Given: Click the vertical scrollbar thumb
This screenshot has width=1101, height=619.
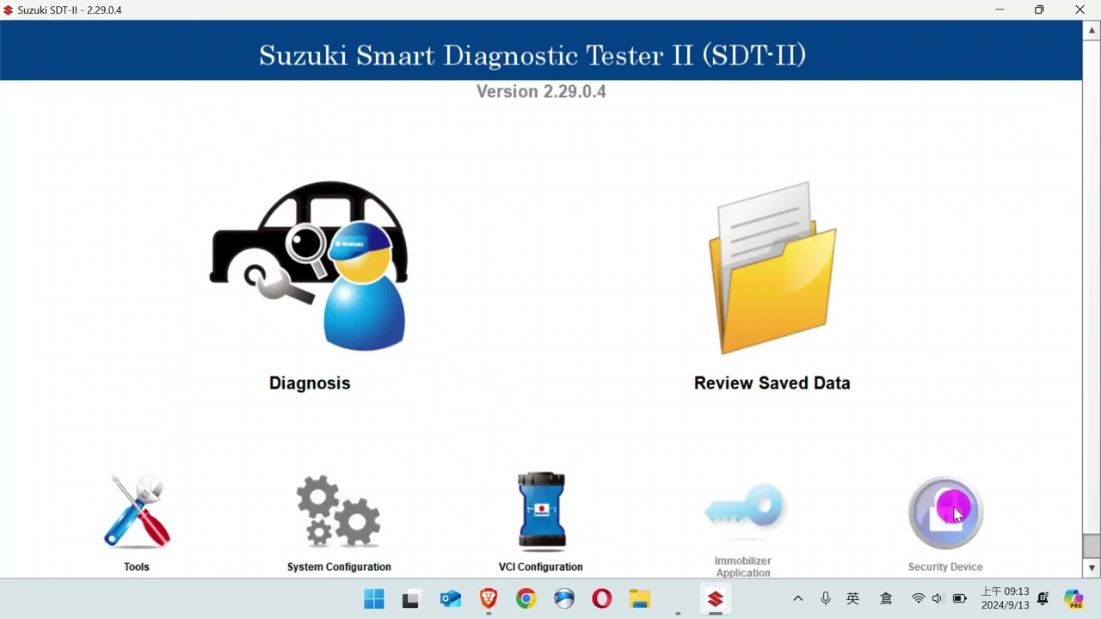Looking at the screenshot, I should pyautogui.click(x=1092, y=546).
